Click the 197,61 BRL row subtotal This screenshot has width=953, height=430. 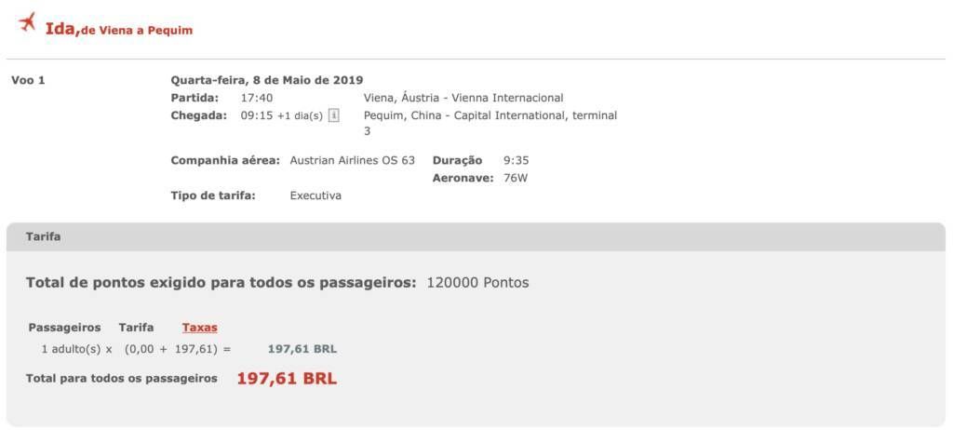coord(302,350)
